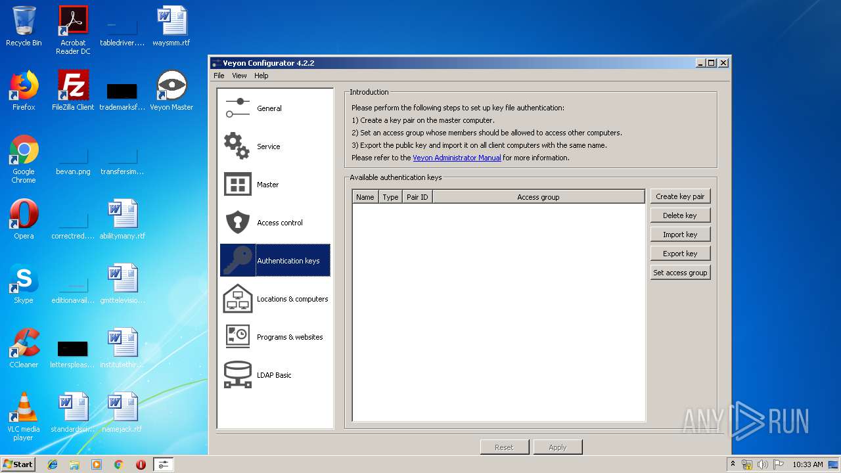Select the standardsc desktop document
Image resolution: width=841 pixels, height=473 pixels.
73,413
